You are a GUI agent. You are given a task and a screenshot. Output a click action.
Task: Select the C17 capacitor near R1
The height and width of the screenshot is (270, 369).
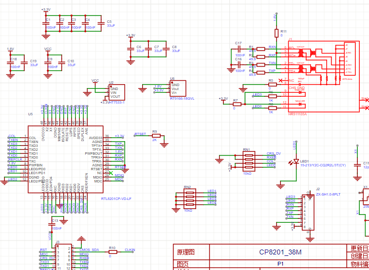pos(239,49)
